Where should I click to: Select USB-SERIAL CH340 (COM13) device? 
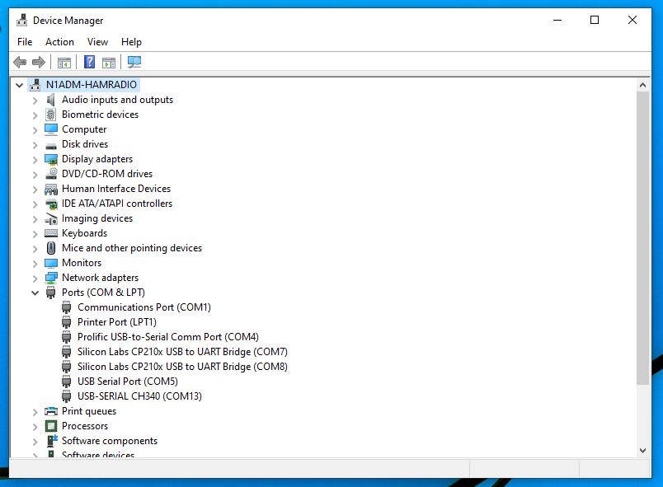139,396
